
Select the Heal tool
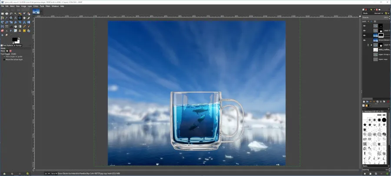24,31
